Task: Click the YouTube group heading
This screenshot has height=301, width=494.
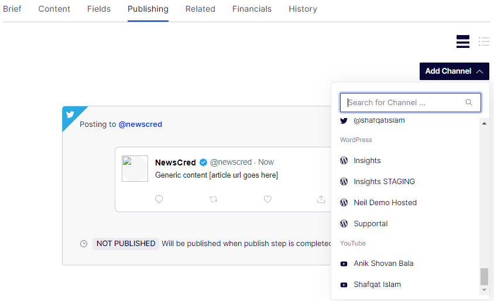Action: click(x=353, y=244)
